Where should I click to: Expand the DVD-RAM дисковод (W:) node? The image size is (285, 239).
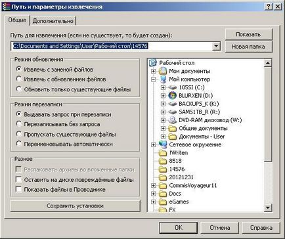[x=163, y=120]
